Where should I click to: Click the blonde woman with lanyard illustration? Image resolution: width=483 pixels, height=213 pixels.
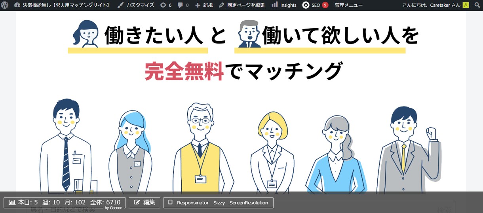click(x=272, y=152)
